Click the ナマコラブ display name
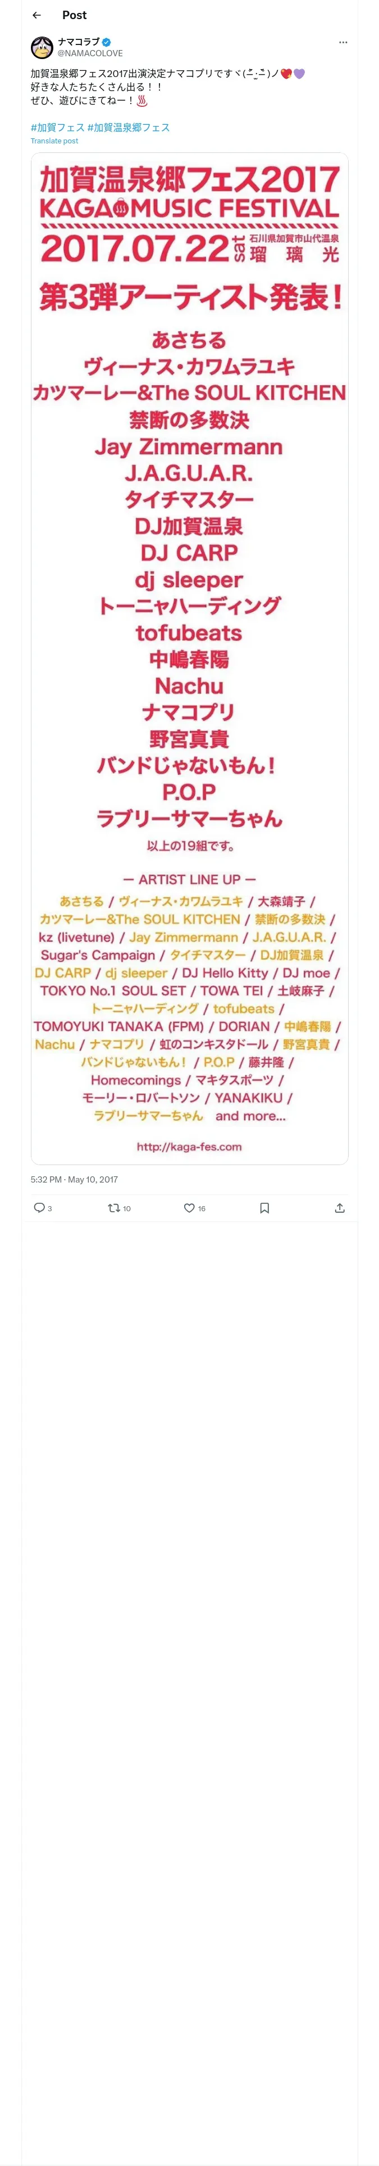Viewport: 379px width, 2166px height. (78, 42)
